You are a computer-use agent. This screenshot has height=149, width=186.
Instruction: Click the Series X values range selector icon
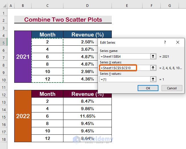pos(153,68)
